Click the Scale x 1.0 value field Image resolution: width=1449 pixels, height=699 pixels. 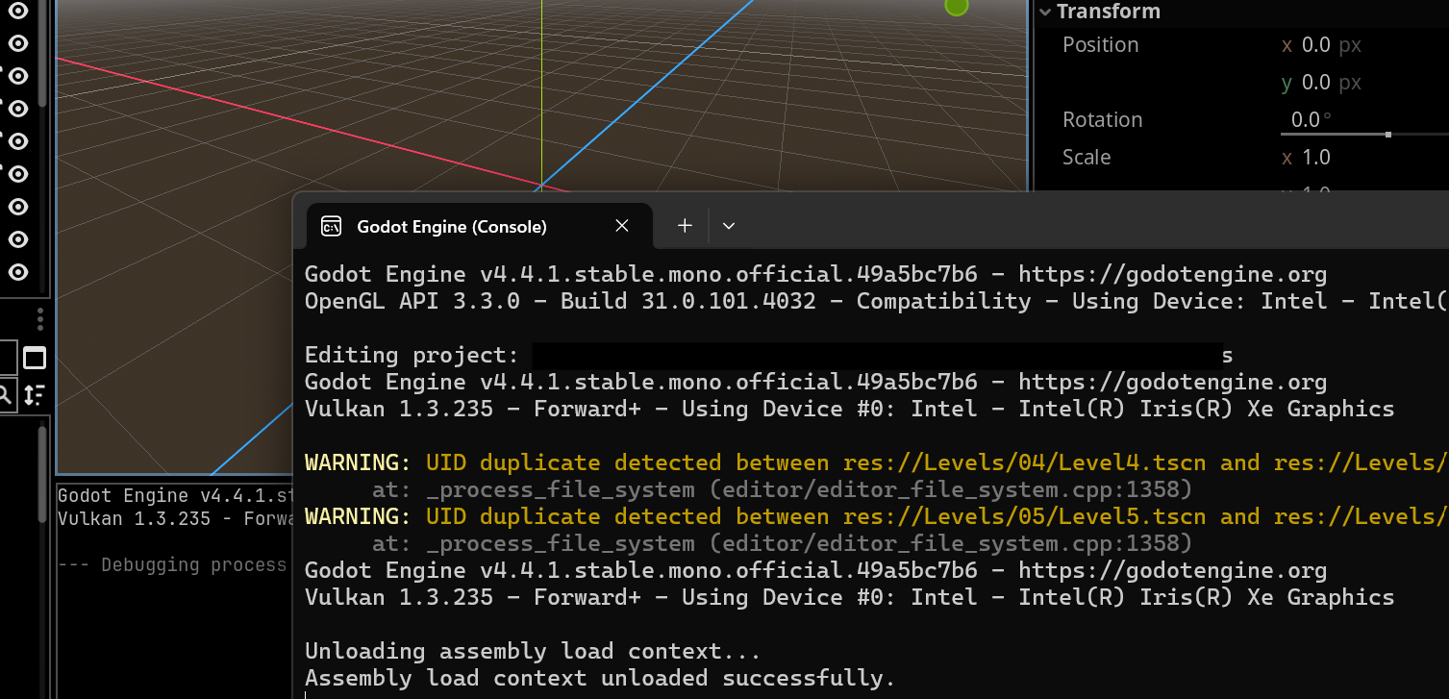coord(1363,158)
